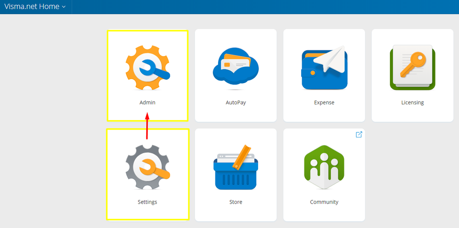Open the Settings grey gear icon
459x228 pixels.
[x=148, y=167]
